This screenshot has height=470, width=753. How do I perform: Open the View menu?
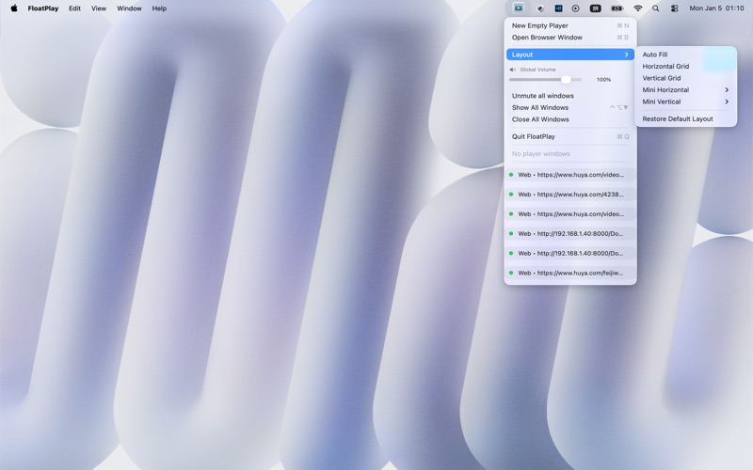click(99, 8)
